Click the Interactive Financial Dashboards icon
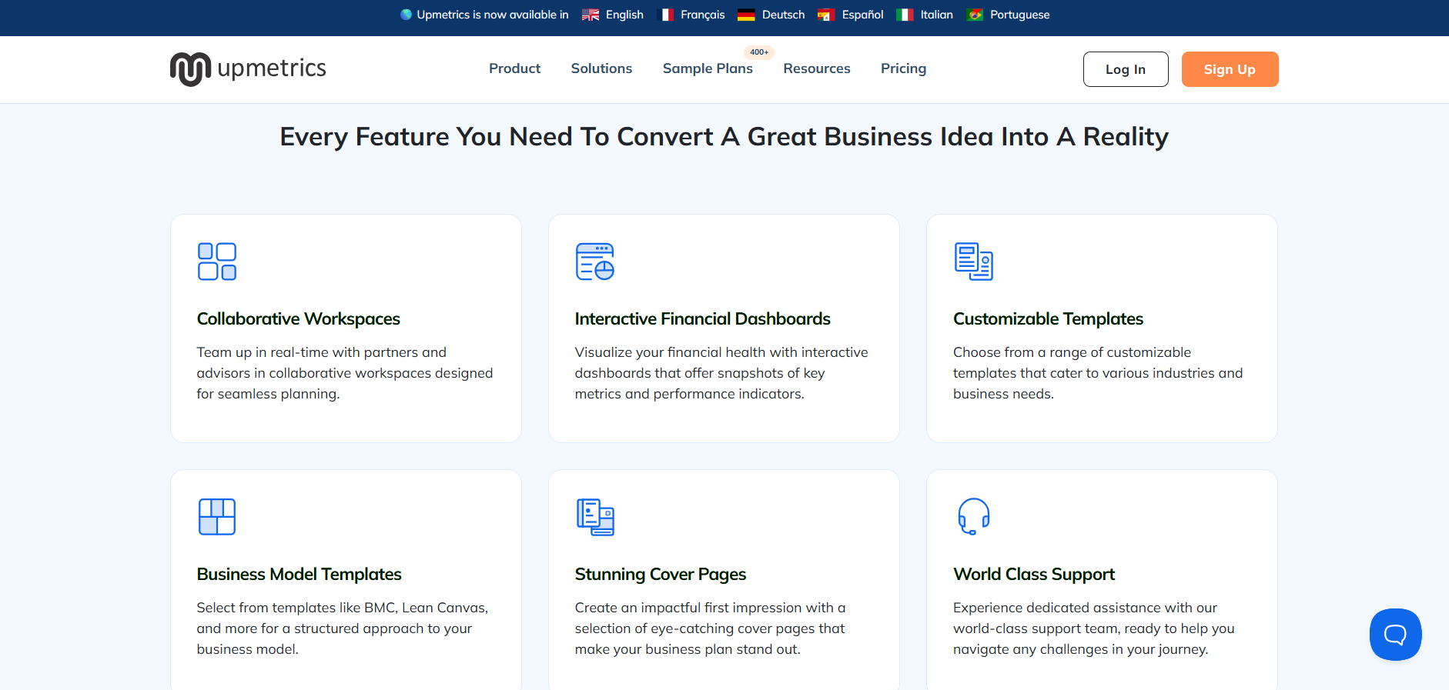 (595, 262)
